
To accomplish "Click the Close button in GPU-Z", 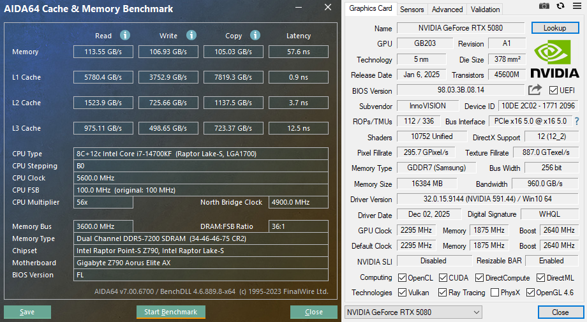I will coord(560,312).
